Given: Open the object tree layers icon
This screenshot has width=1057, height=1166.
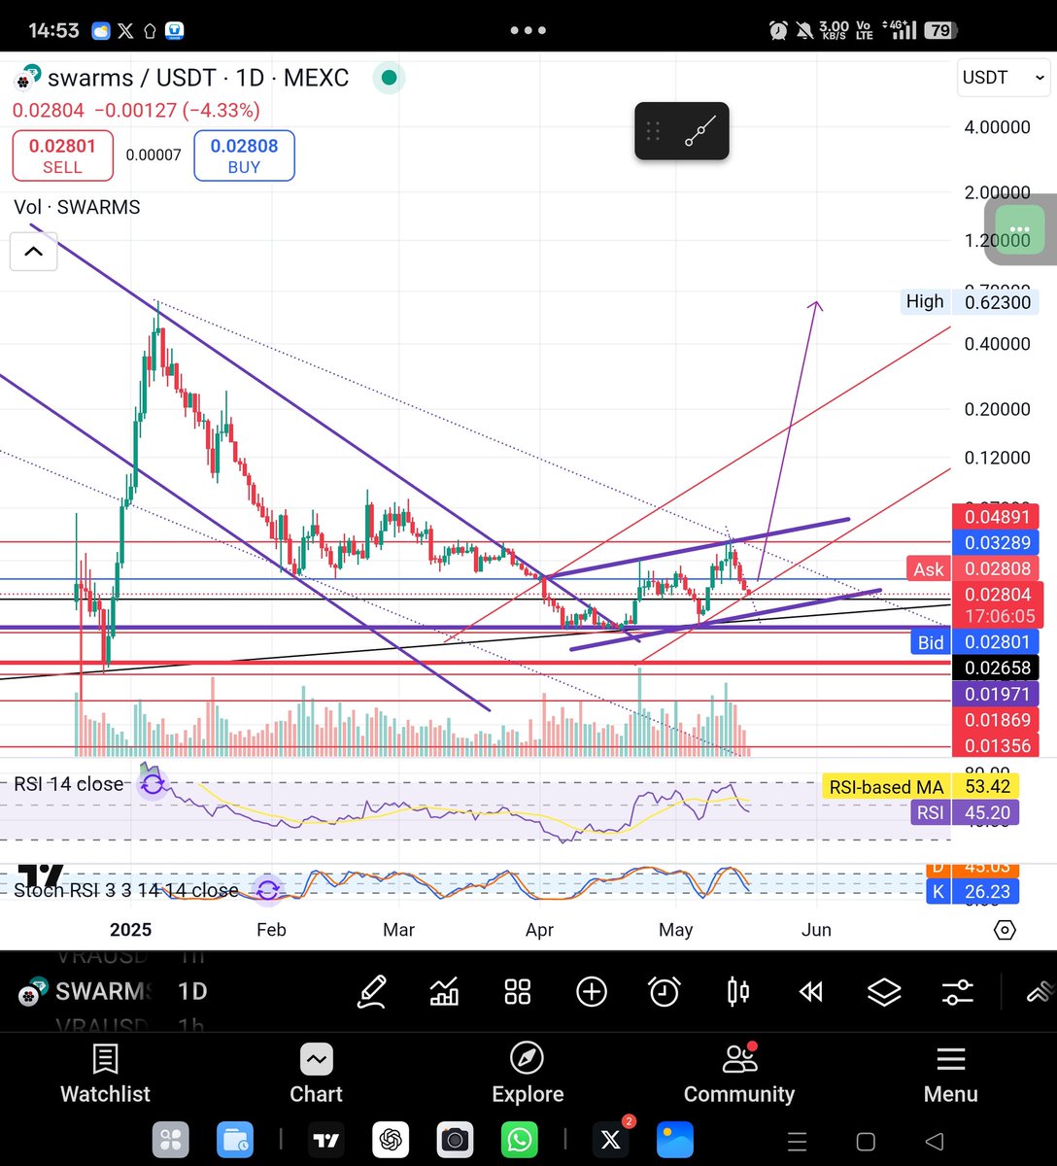Looking at the screenshot, I should point(884,992).
